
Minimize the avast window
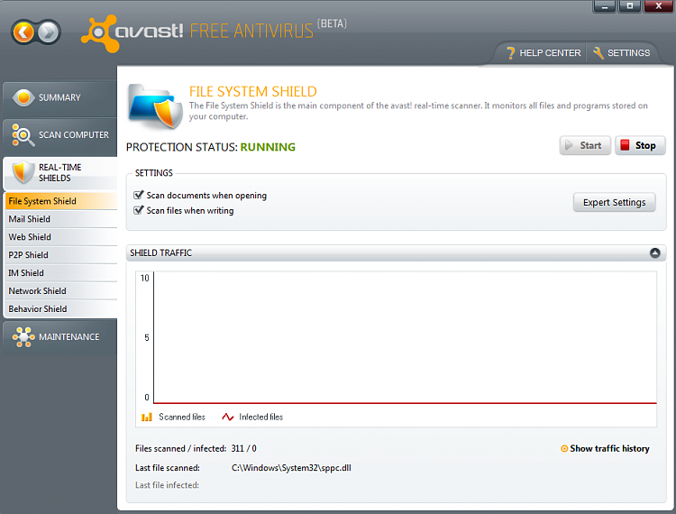[x=605, y=6]
